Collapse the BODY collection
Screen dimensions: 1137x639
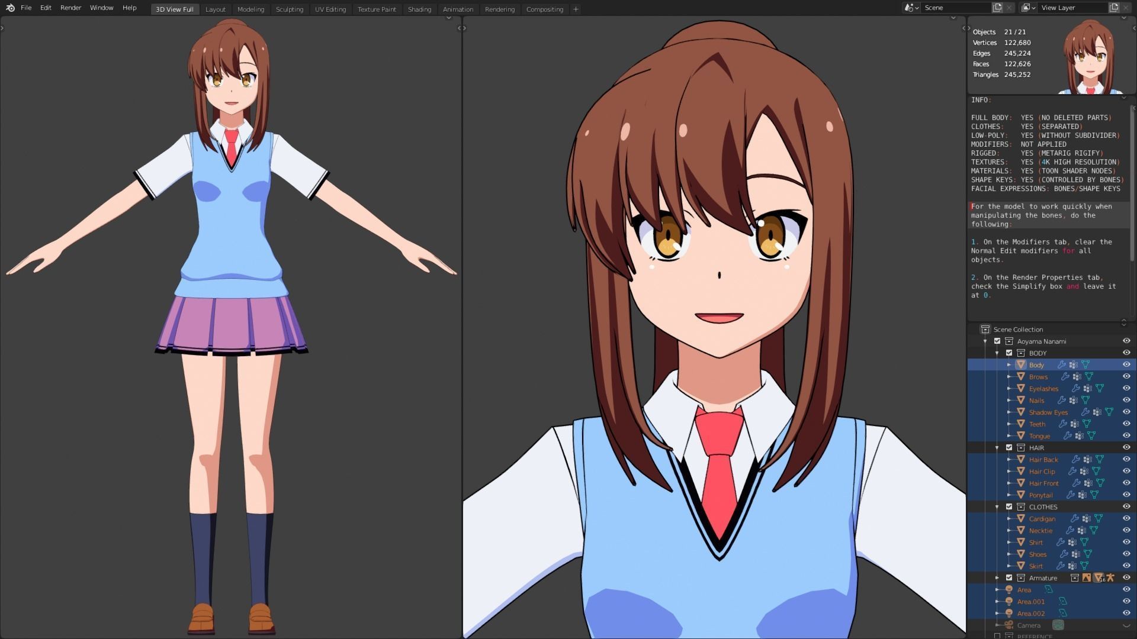point(997,353)
